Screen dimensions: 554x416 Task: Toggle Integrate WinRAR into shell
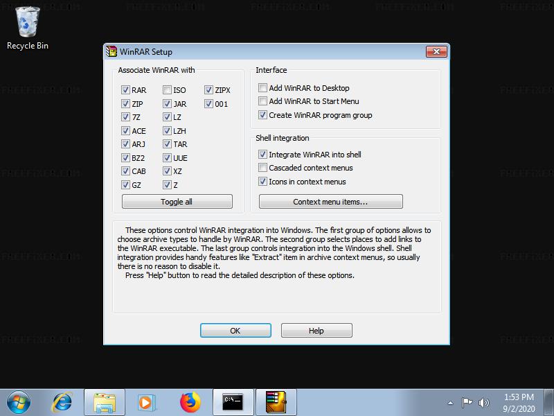click(x=262, y=154)
